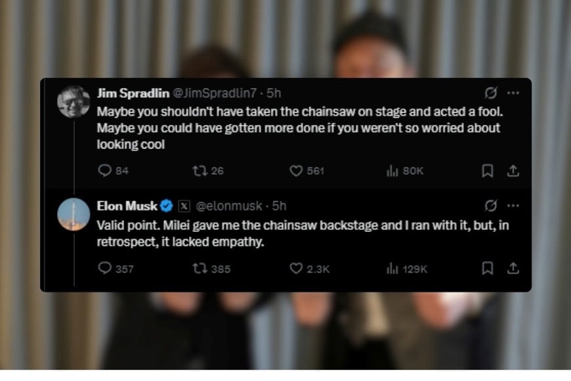This screenshot has height=381, width=571.
Task: Open Grok icon on Jim Spradlin's tweet
Action: 490,93
